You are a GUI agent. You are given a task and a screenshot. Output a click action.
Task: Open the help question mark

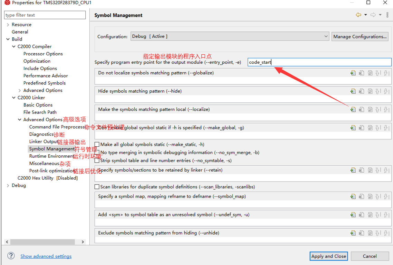coord(11,256)
